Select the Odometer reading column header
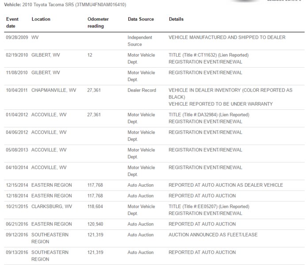Screen dimensions: 306x265 pos(98,23)
